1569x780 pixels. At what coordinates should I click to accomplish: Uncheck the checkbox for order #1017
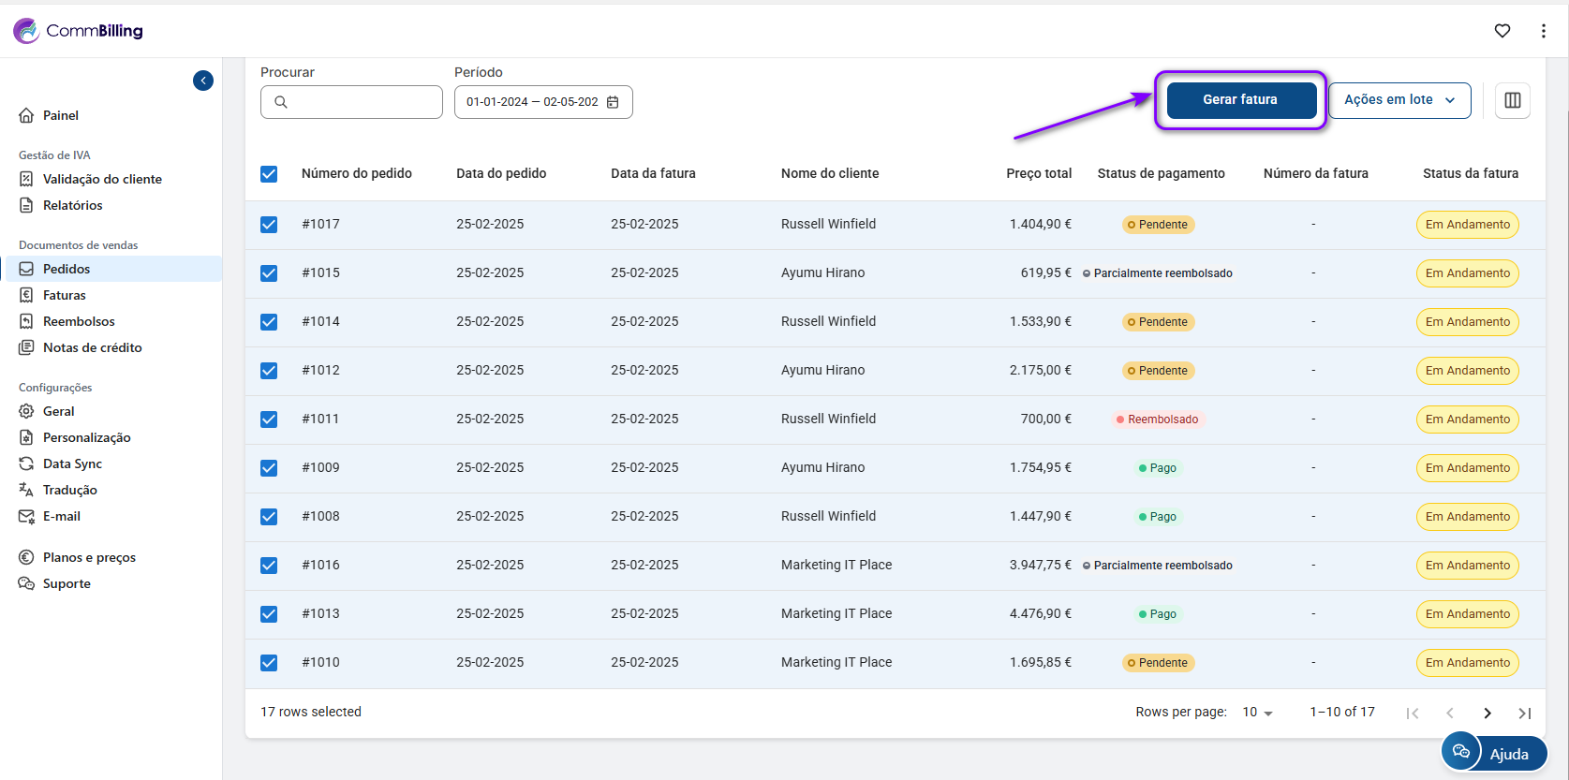click(269, 225)
